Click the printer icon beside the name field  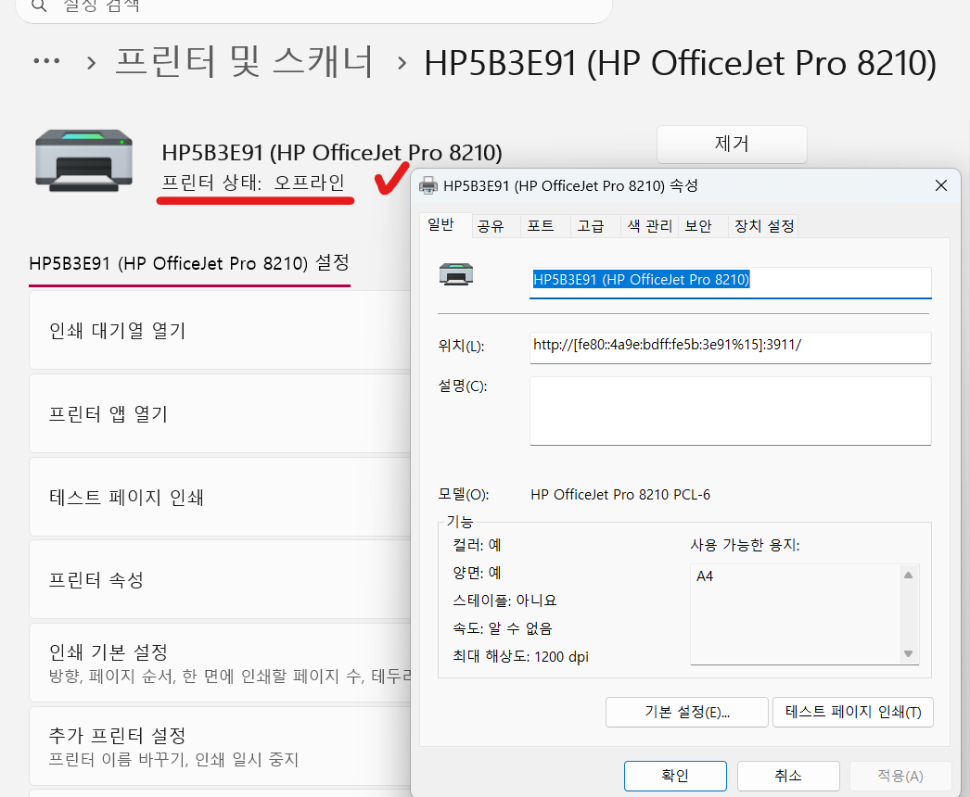(456, 274)
